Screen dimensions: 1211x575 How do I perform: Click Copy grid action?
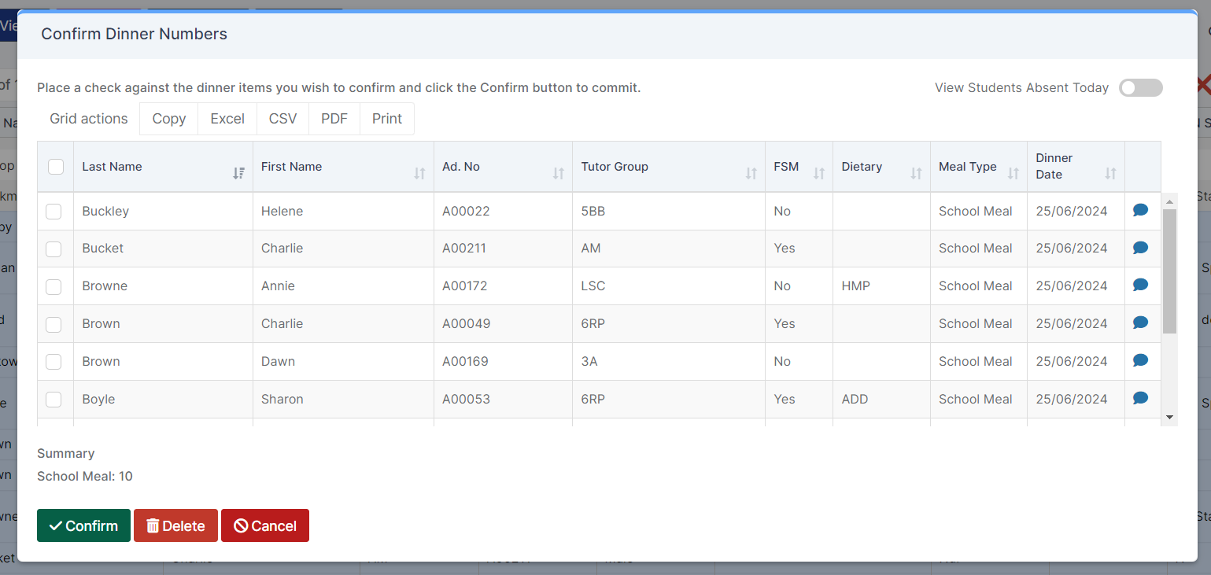pyautogui.click(x=169, y=119)
